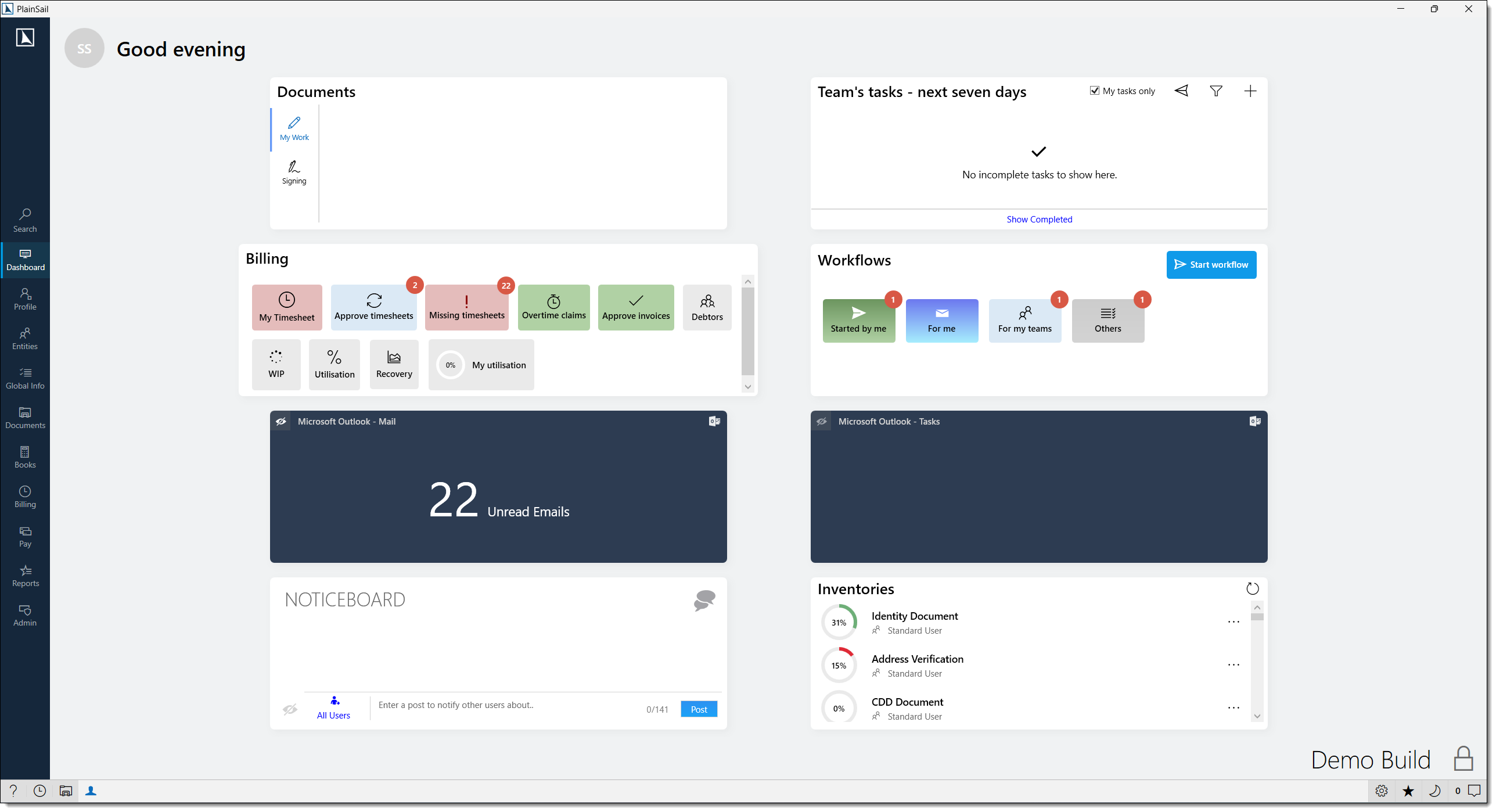Hide the Microsoft Outlook Mail widget

point(281,421)
